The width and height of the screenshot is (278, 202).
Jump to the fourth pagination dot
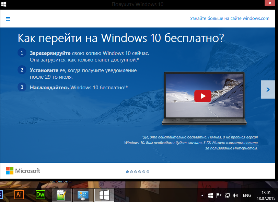click(140, 171)
